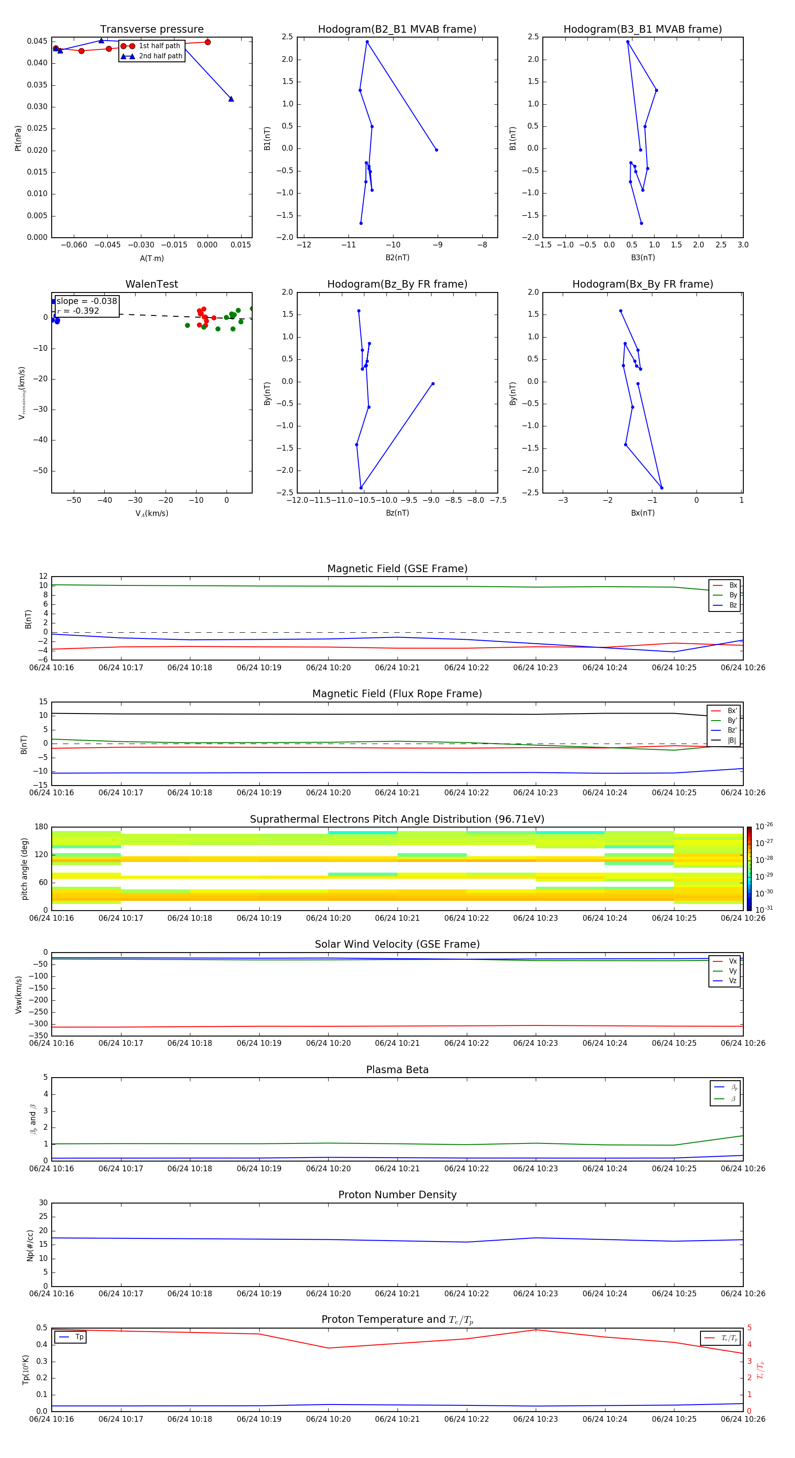795x1458 pixels.
Task: Click the 'Bz(nT)' x-axis label
Action: (x=397, y=513)
